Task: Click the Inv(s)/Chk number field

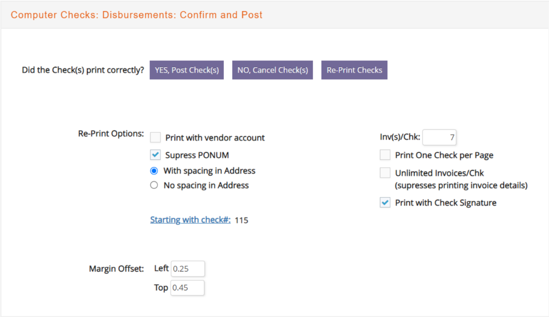Action: click(x=440, y=137)
